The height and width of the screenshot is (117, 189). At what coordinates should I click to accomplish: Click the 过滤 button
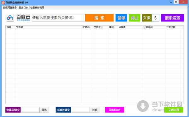click(94, 110)
